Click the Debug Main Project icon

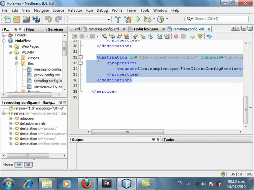click(x=148, y=19)
